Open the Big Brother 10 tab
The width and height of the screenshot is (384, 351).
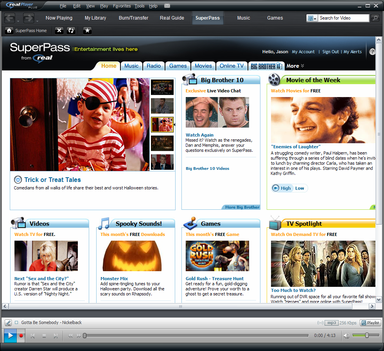click(266, 66)
